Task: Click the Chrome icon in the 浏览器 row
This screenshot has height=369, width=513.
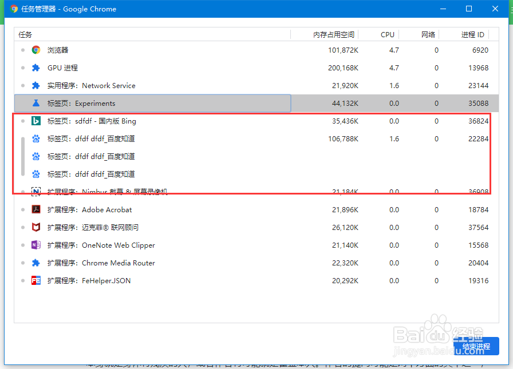Action: 36,50
